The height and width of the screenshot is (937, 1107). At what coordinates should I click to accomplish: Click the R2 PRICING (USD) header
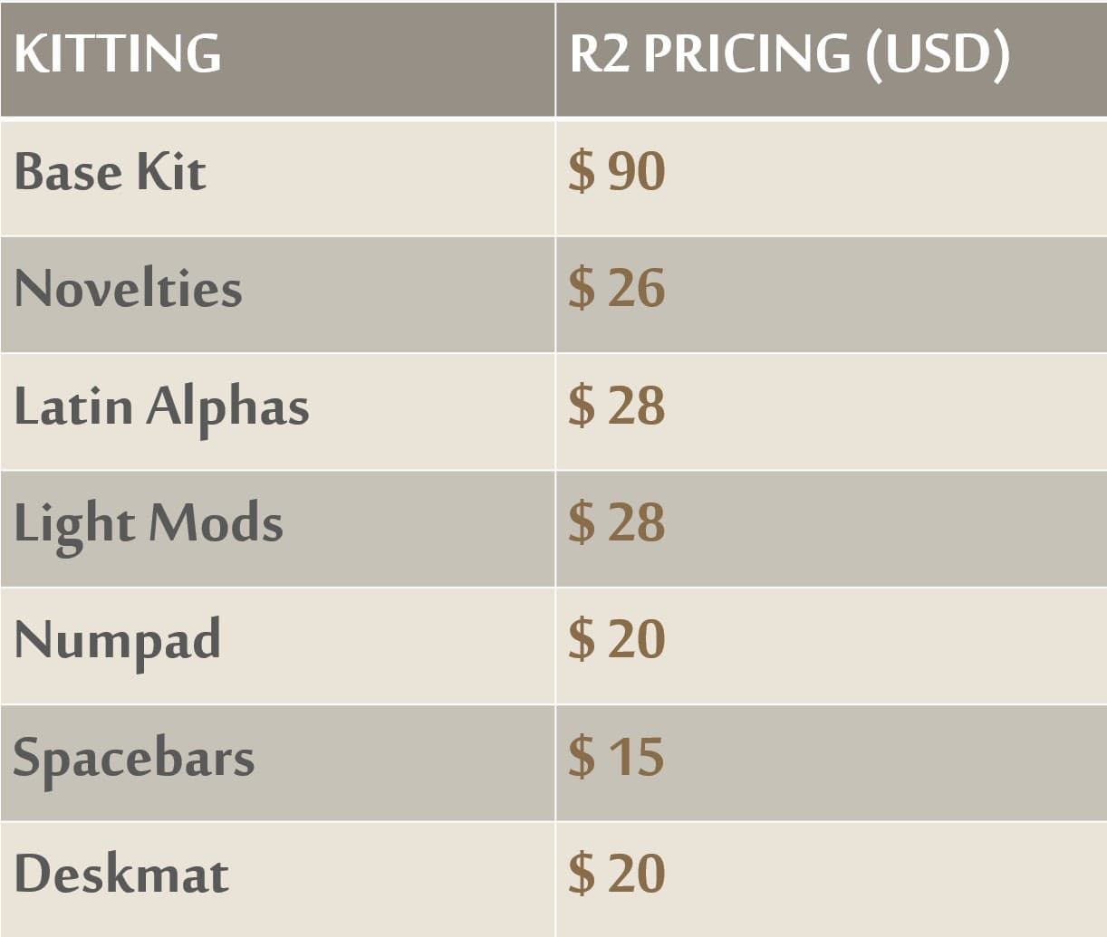coord(789,53)
